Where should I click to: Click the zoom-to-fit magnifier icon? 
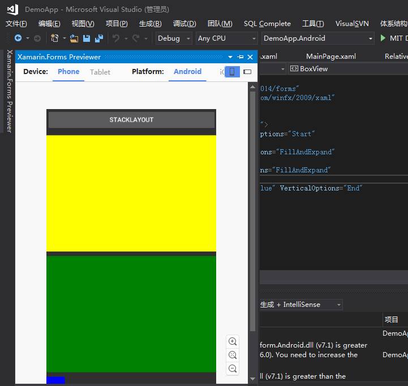[233, 355]
